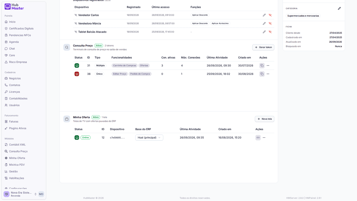
Task: Click the Nova tela button
Action: click(264, 119)
